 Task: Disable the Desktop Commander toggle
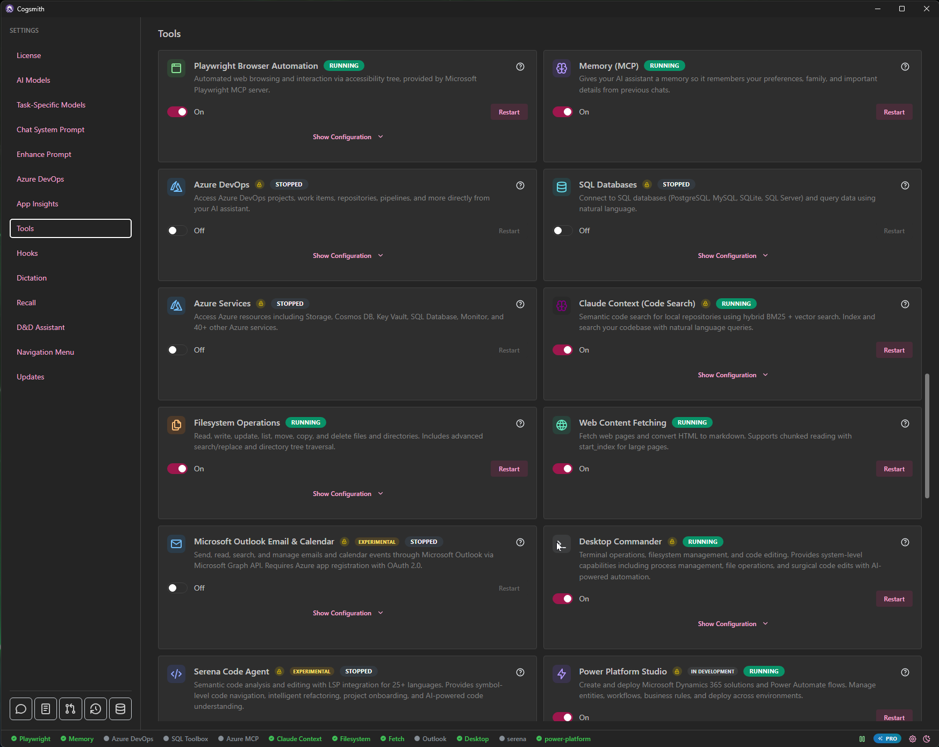[x=563, y=599]
